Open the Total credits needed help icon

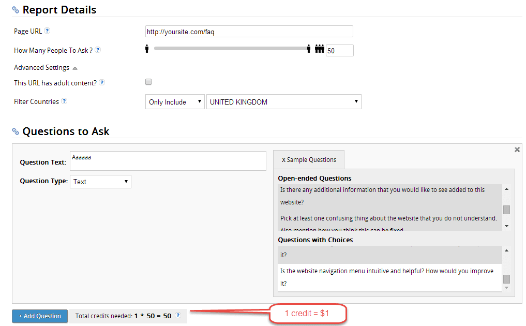click(178, 316)
